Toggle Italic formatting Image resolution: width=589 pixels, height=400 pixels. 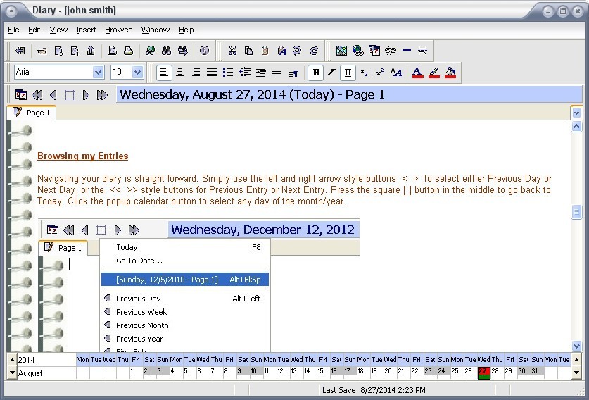pyautogui.click(x=331, y=72)
